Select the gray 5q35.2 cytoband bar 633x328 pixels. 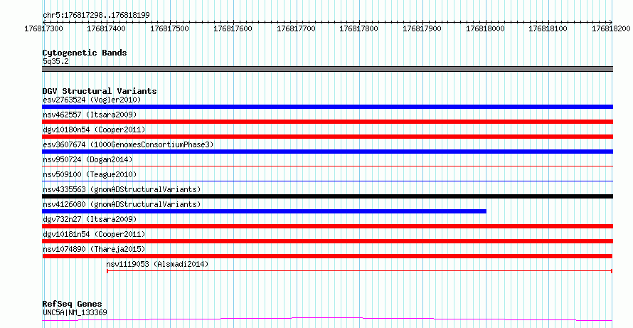tap(327, 69)
